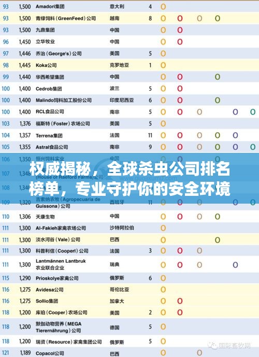This screenshot has height=357, width=259.
Task: Select the country 德国
Action: tap(114, 327)
